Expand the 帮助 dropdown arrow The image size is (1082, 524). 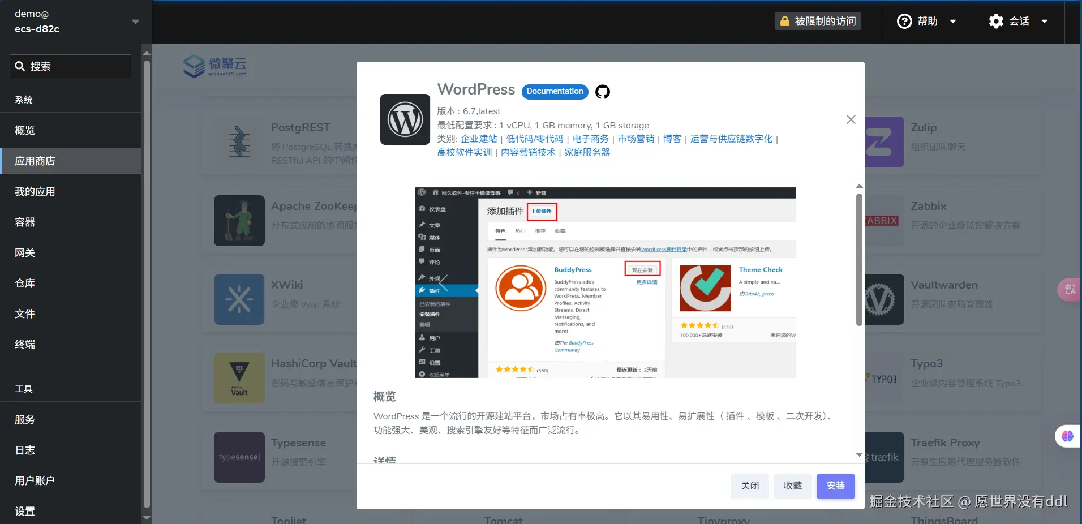point(953,22)
